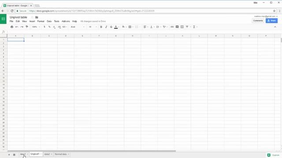
Task: Open the View menu
Action: [25, 22]
